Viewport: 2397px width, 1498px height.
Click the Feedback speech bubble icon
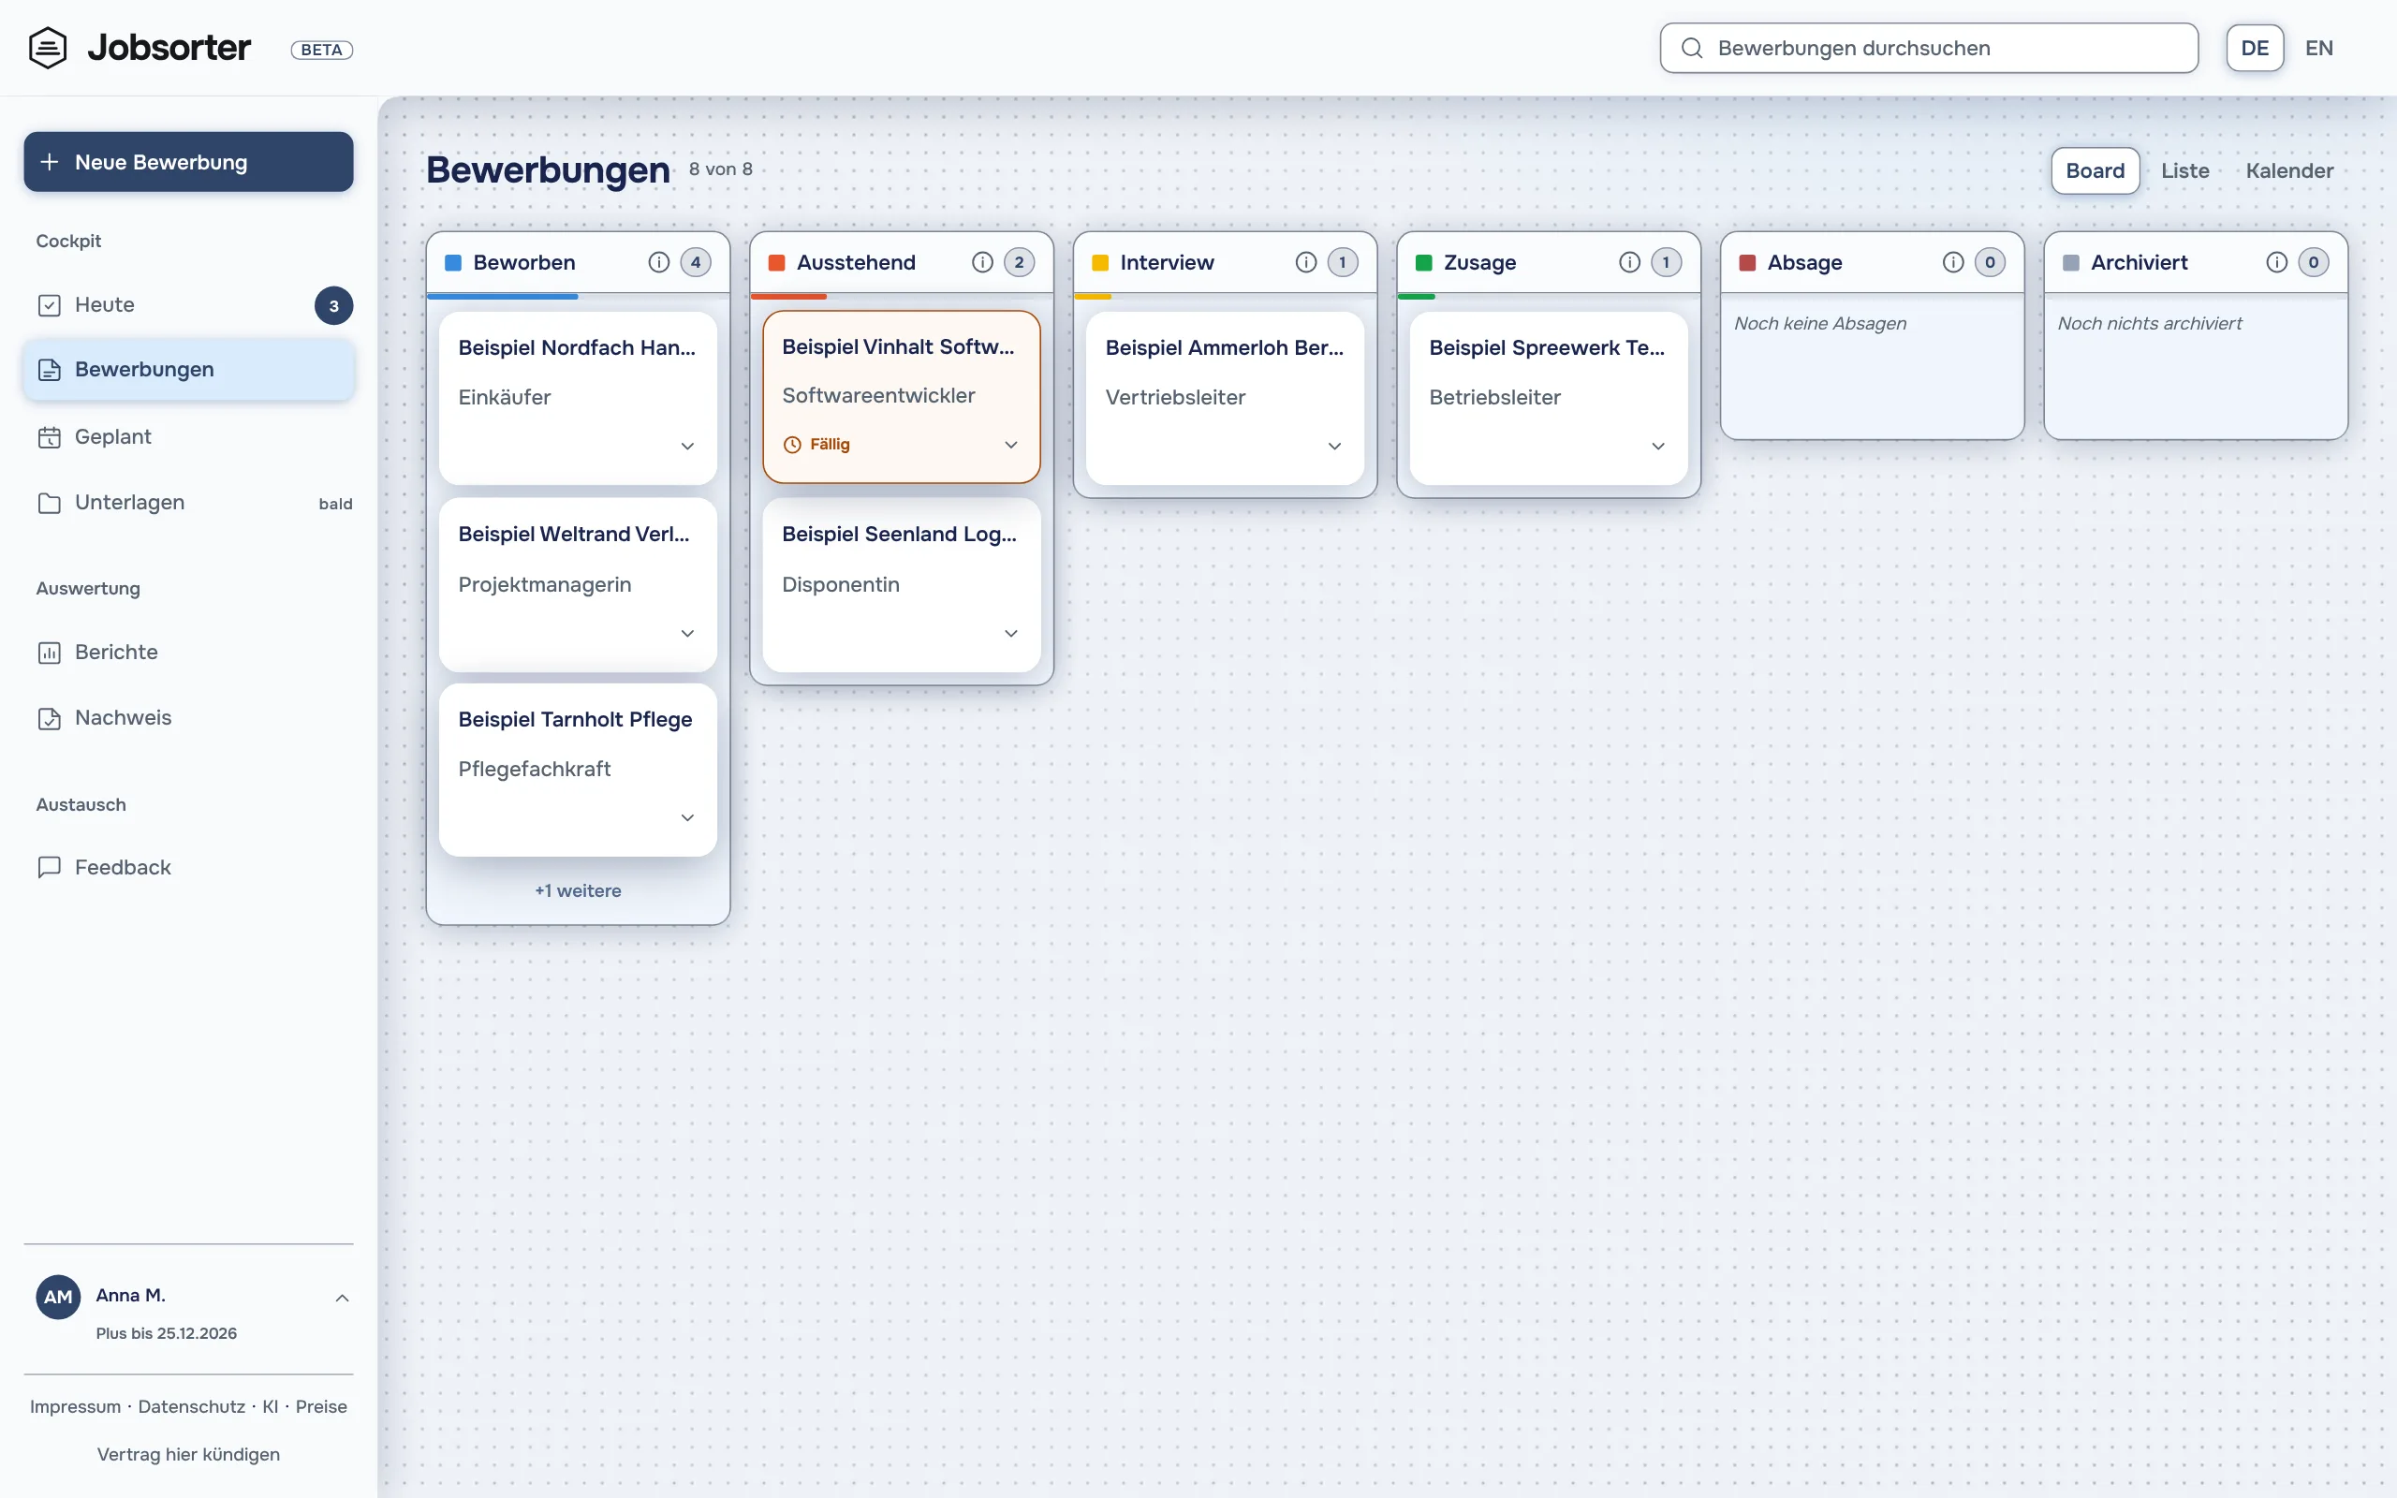(50, 868)
